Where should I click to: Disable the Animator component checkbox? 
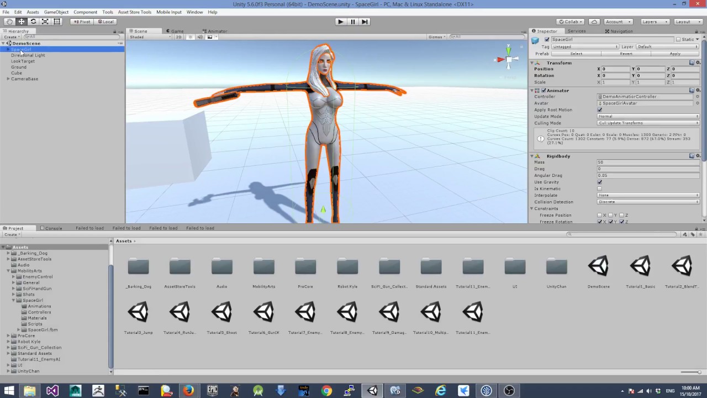[x=544, y=90]
